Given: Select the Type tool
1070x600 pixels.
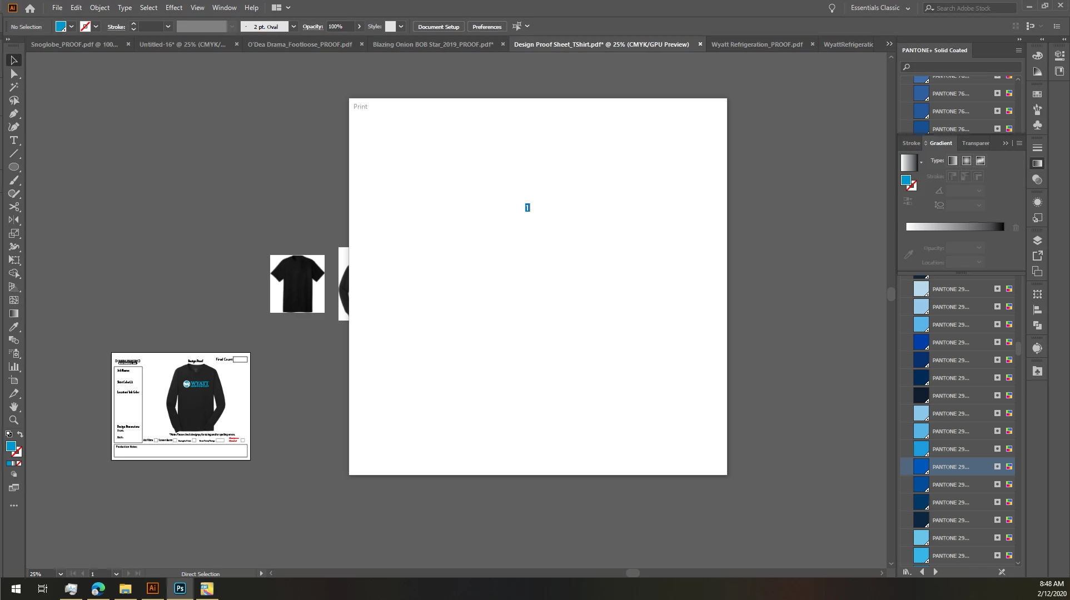Looking at the screenshot, I should pyautogui.click(x=14, y=141).
